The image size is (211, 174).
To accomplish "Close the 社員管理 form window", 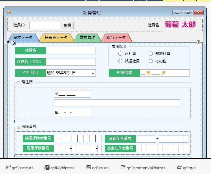I will (199, 12).
